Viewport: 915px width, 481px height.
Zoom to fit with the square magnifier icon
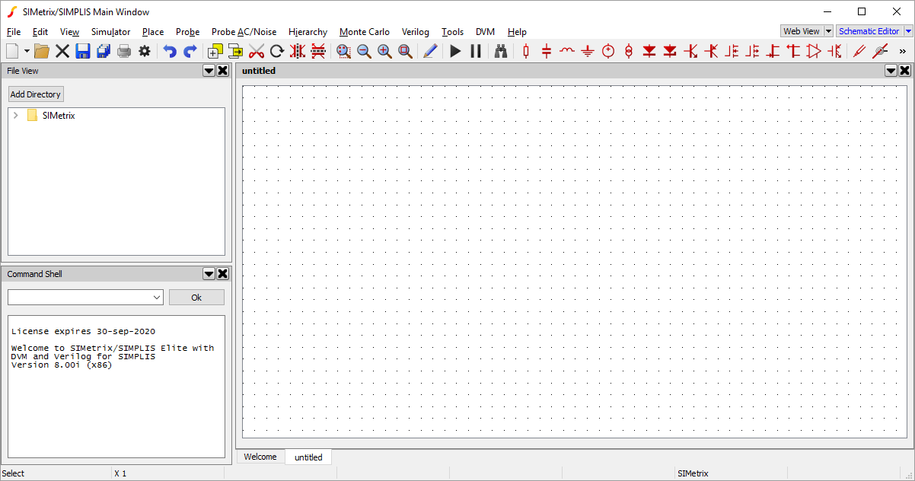(405, 51)
